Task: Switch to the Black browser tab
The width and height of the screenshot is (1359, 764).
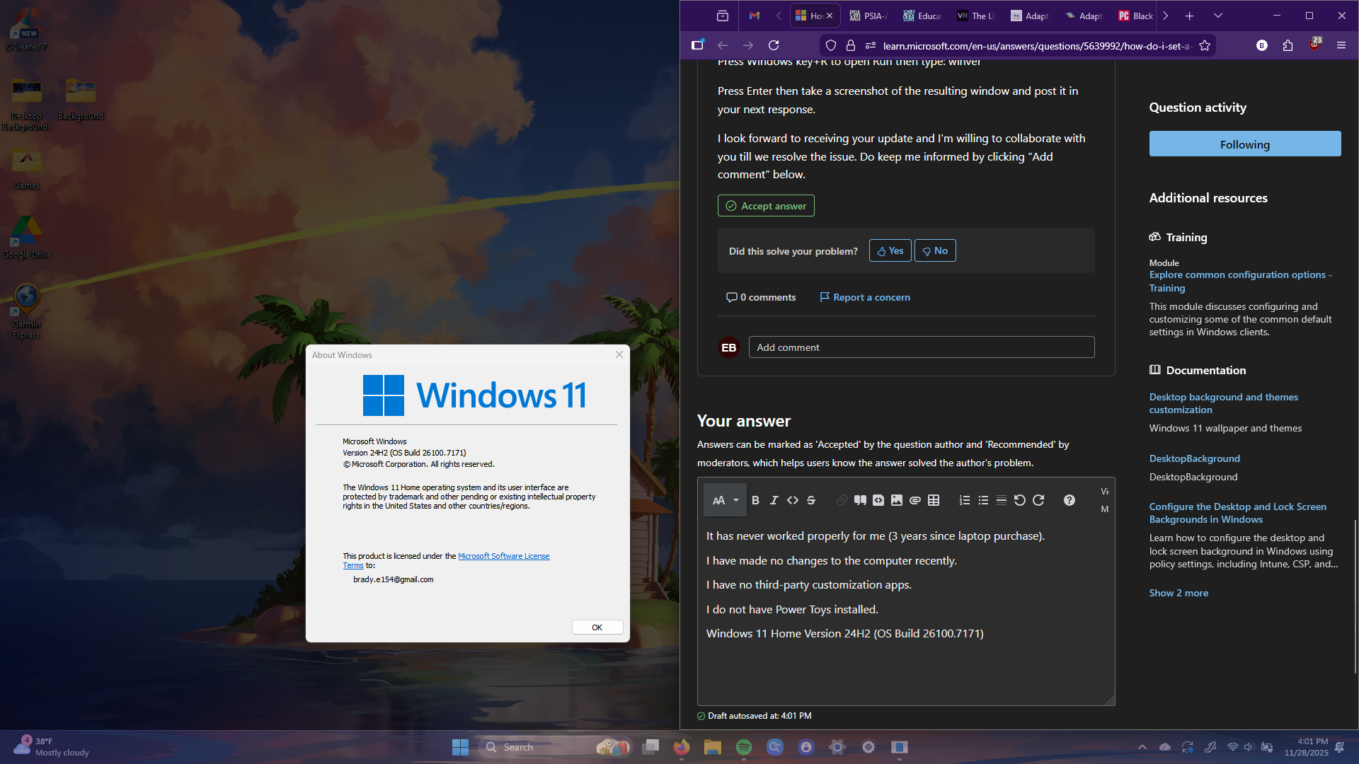Action: click(x=1135, y=16)
